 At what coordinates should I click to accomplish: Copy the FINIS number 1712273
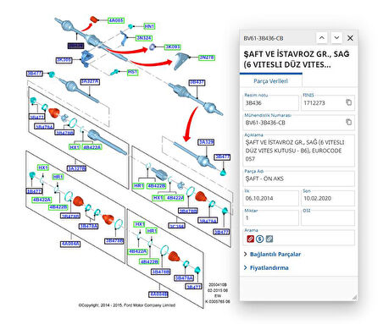[x=349, y=102]
